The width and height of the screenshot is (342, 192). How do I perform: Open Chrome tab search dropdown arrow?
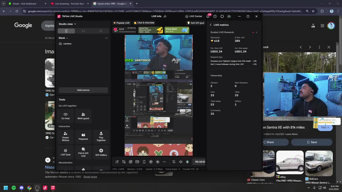(x=3, y=4)
